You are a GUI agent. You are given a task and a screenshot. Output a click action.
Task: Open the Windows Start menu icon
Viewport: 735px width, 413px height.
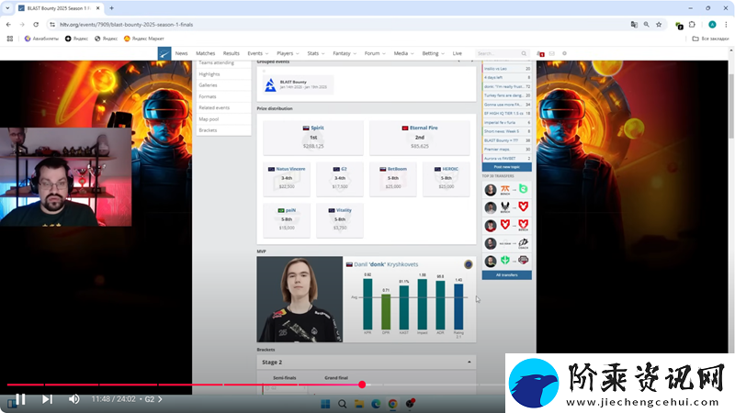[325, 404]
